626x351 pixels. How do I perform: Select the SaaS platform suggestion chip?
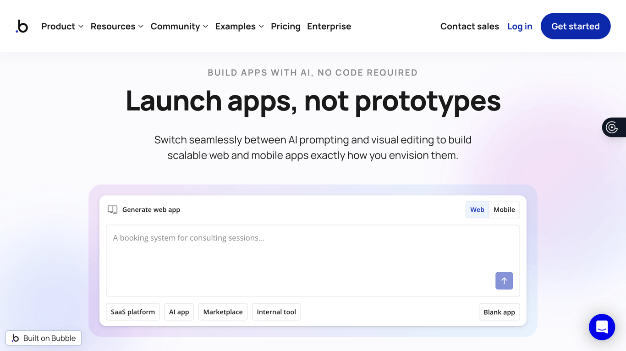click(133, 312)
